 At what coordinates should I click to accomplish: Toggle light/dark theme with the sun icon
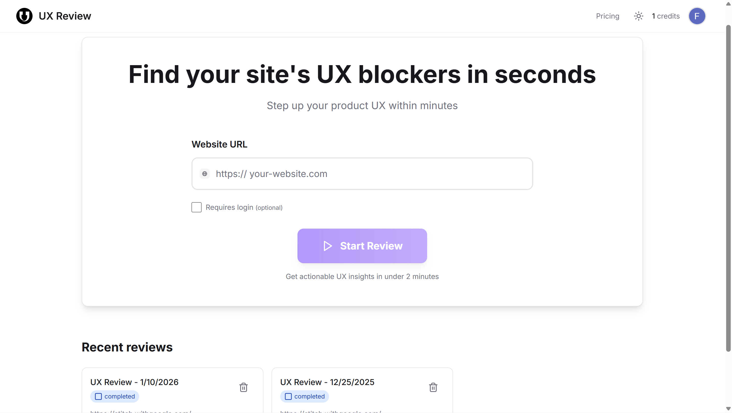(638, 16)
